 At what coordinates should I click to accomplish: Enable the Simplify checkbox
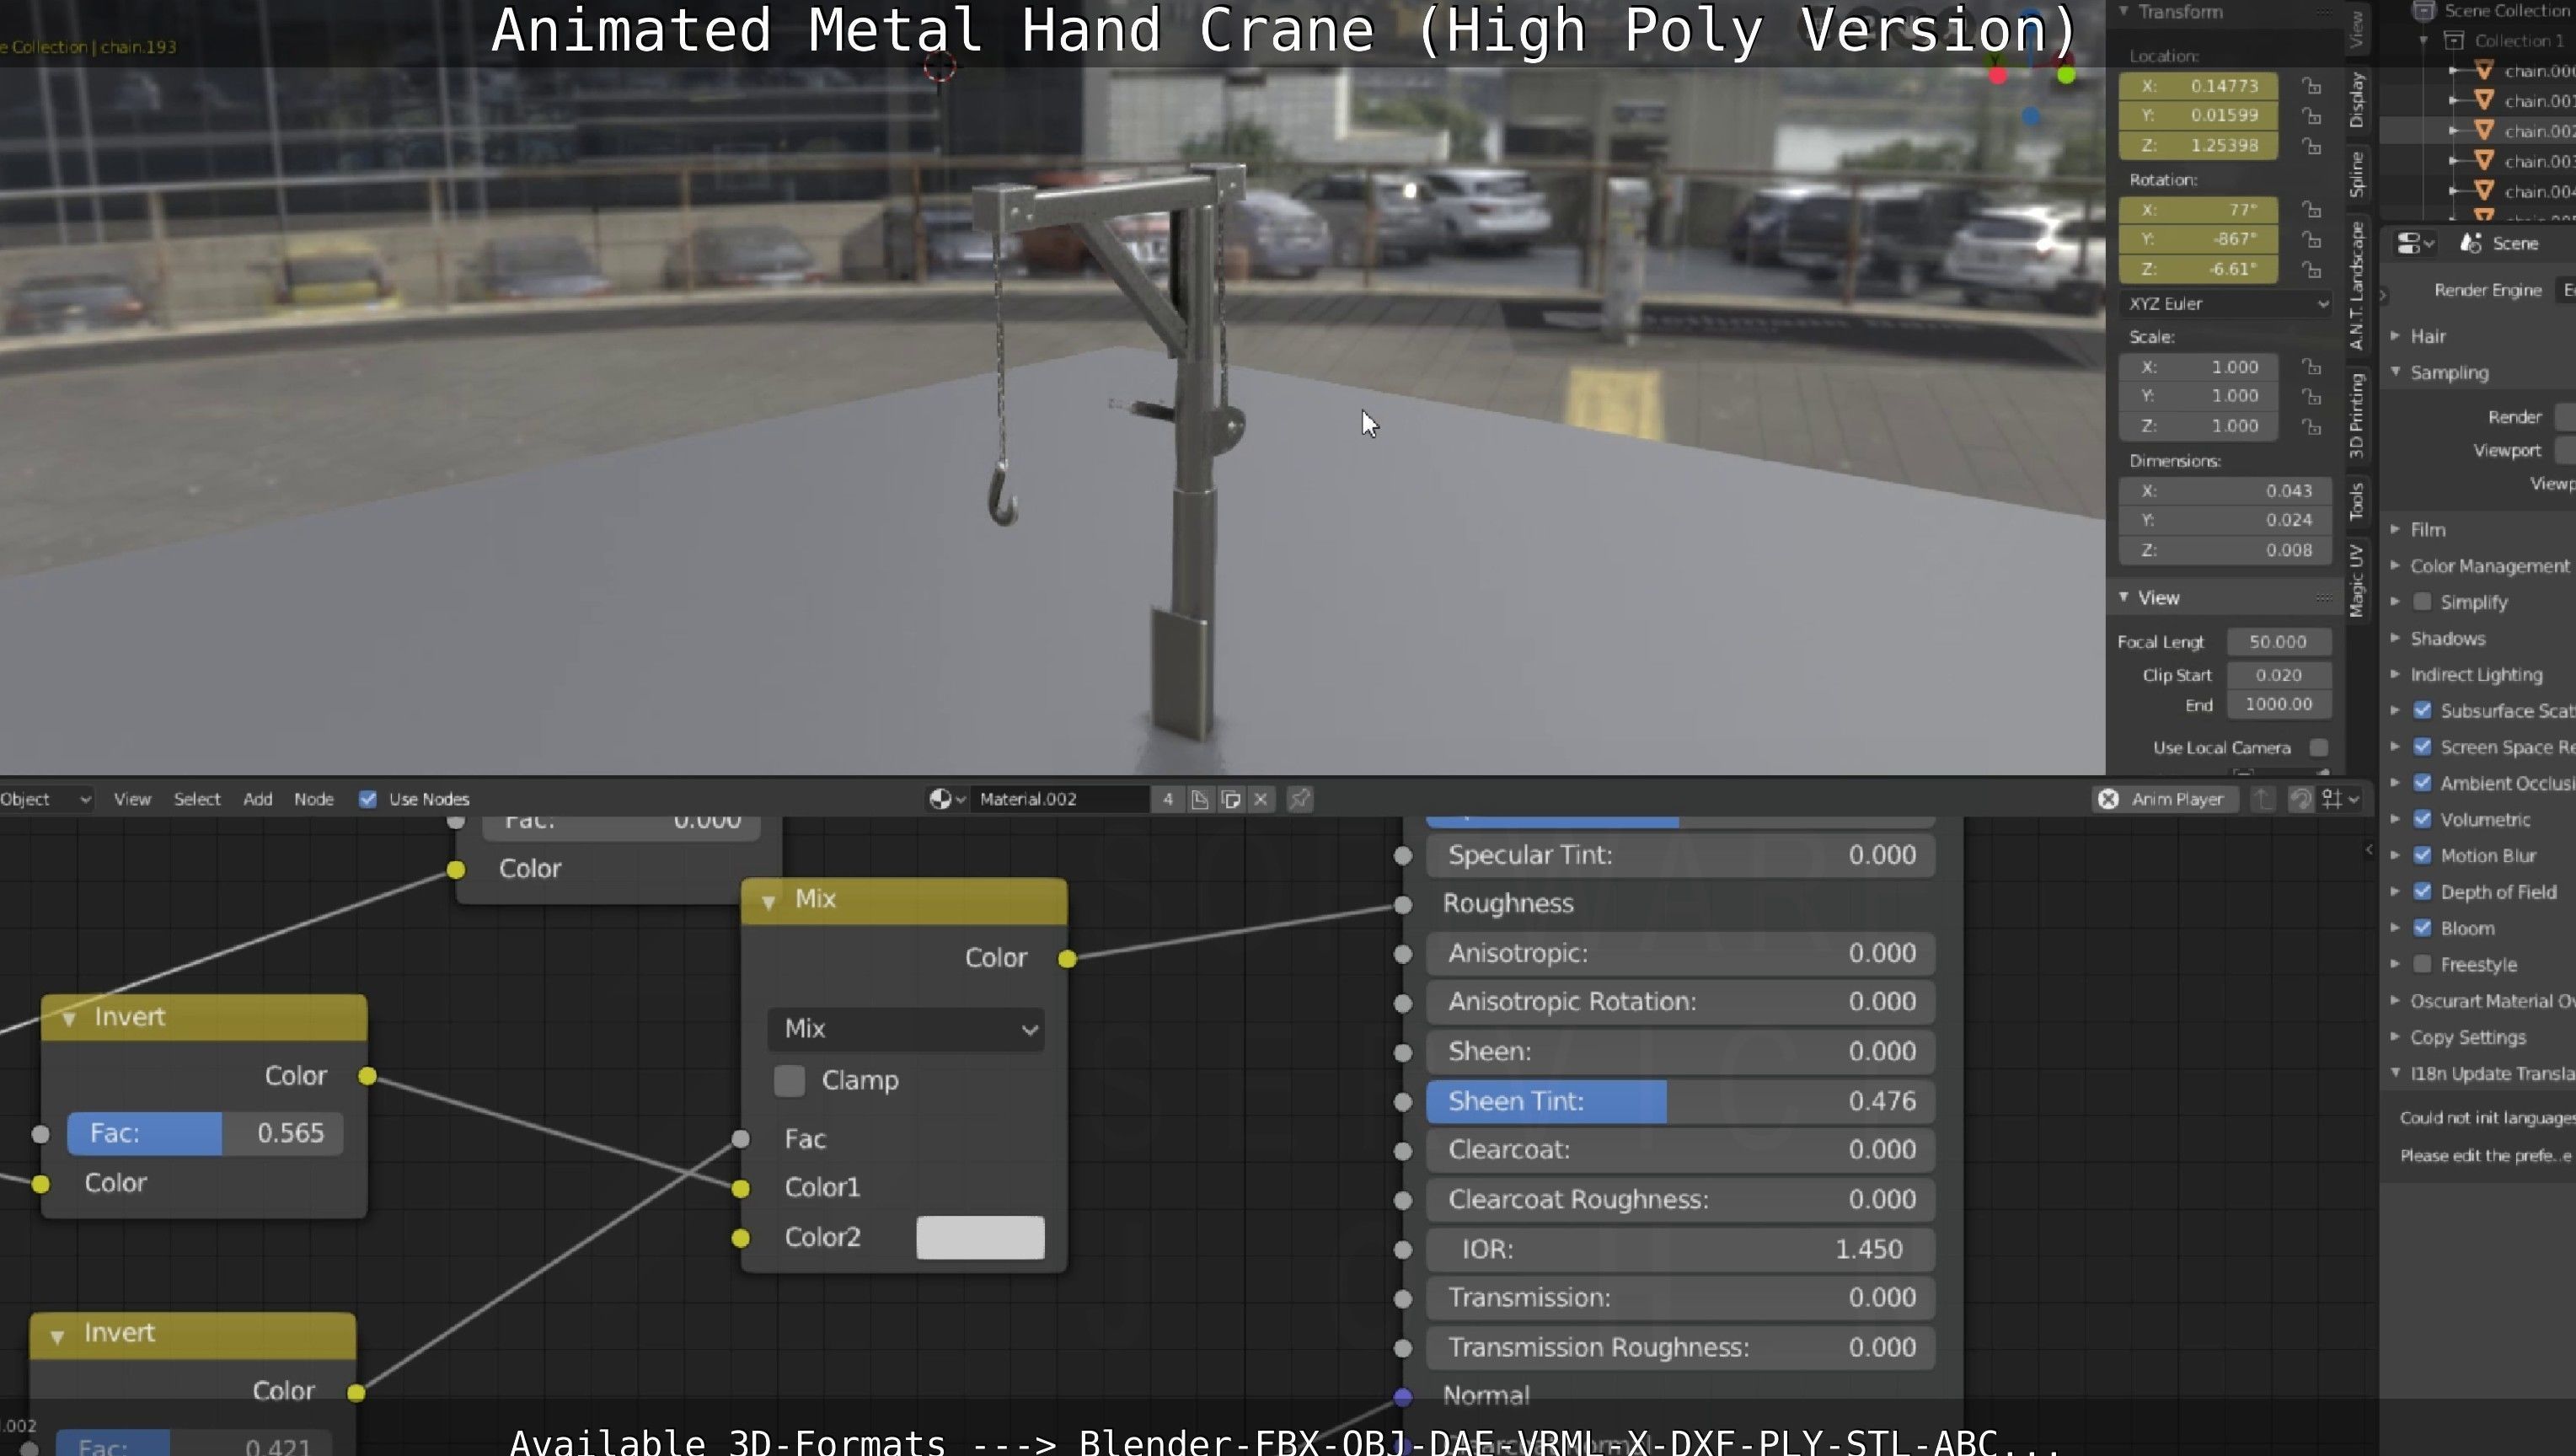point(2422,602)
